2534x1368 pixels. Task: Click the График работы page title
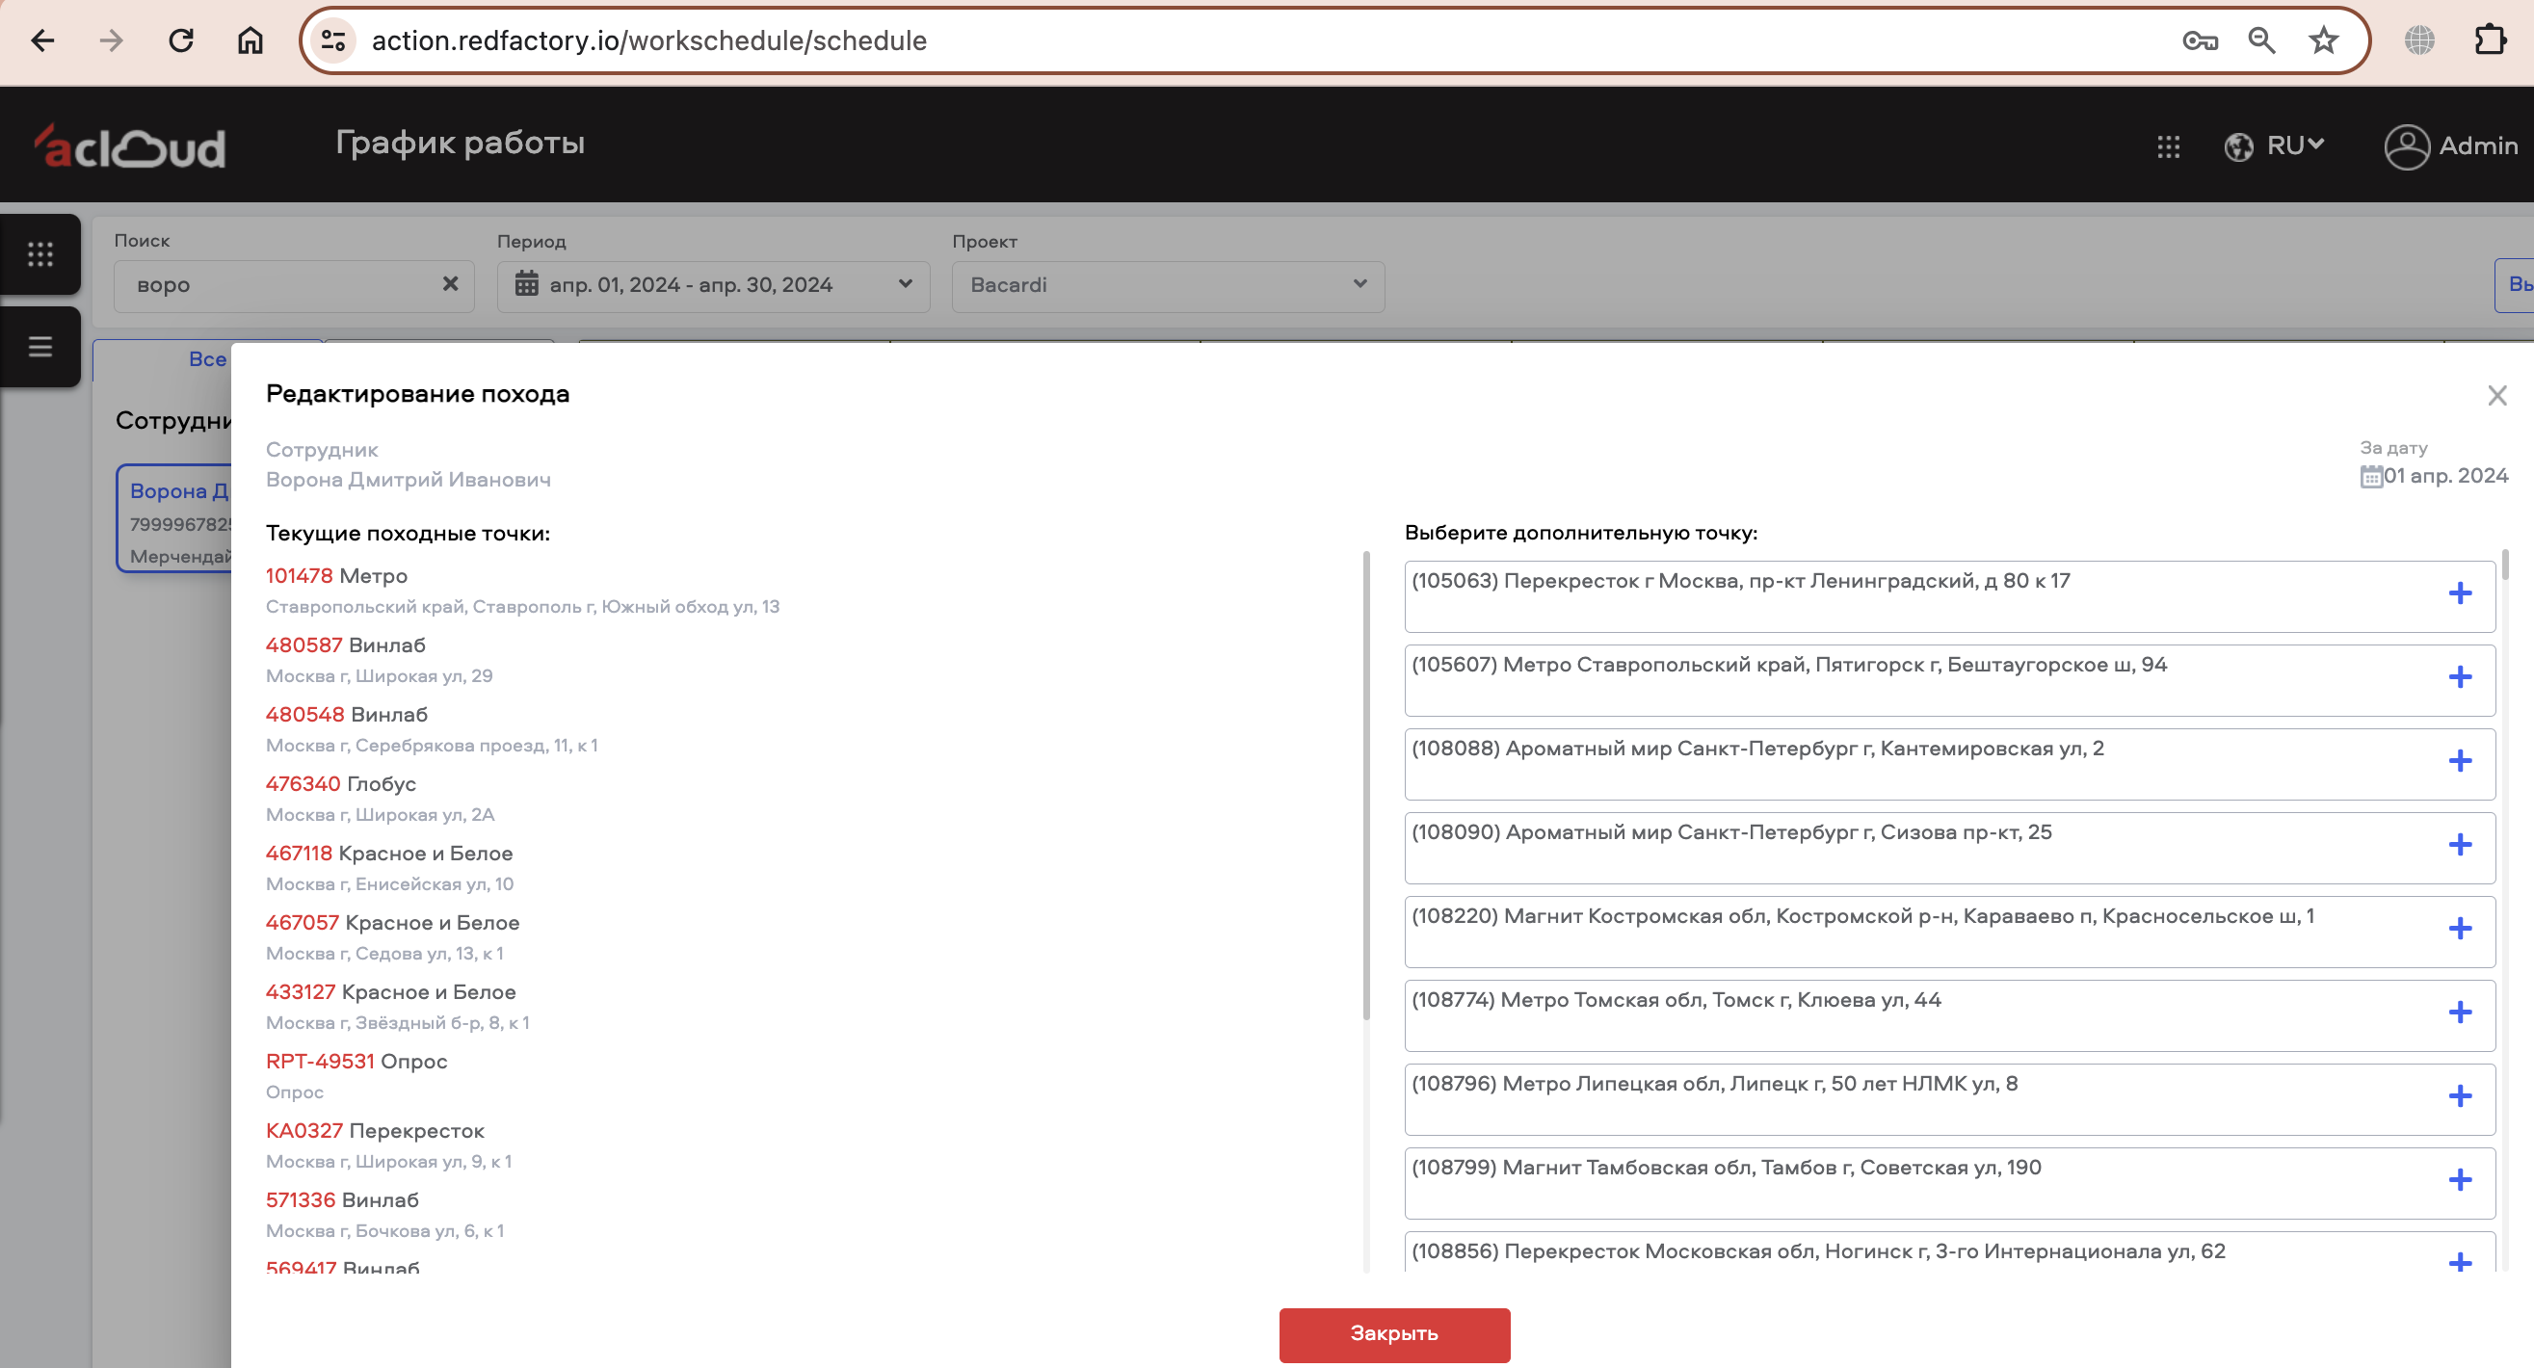point(461,144)
